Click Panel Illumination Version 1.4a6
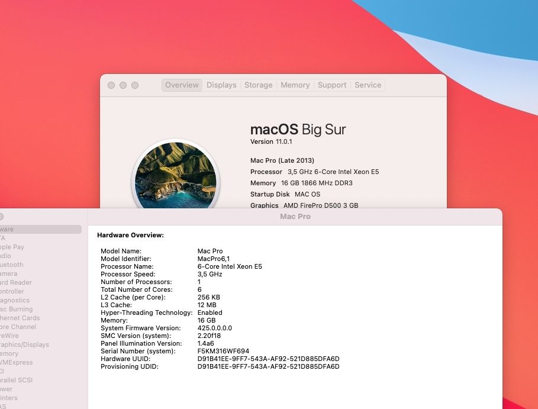This screenshot has width=538, height=409. pyautogui.click(x=205, y=343)
